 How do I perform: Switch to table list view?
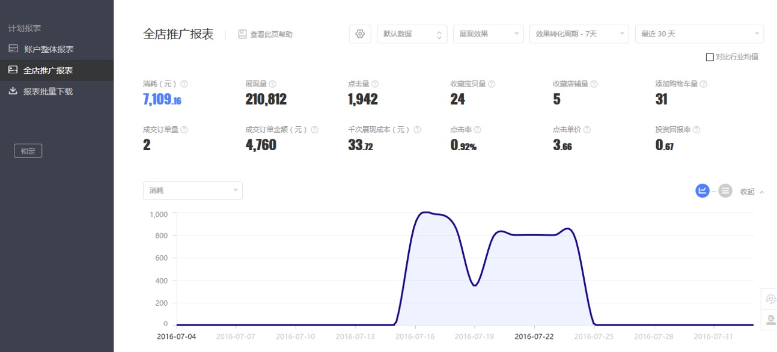(725, 191)
